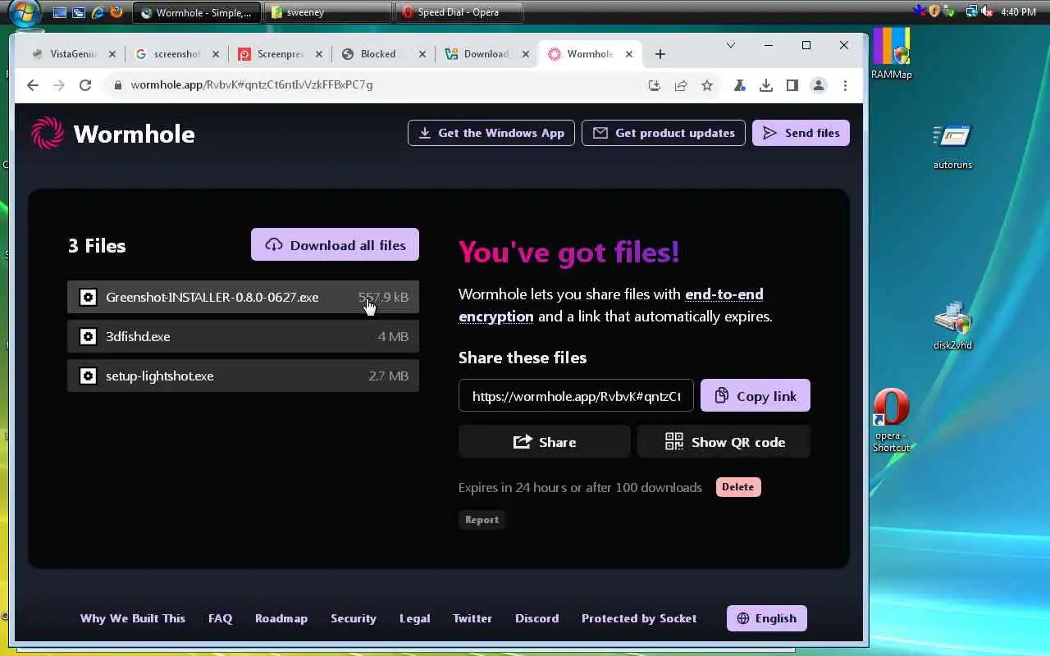Open the Twitter footer link

click(x=472, y=618)
